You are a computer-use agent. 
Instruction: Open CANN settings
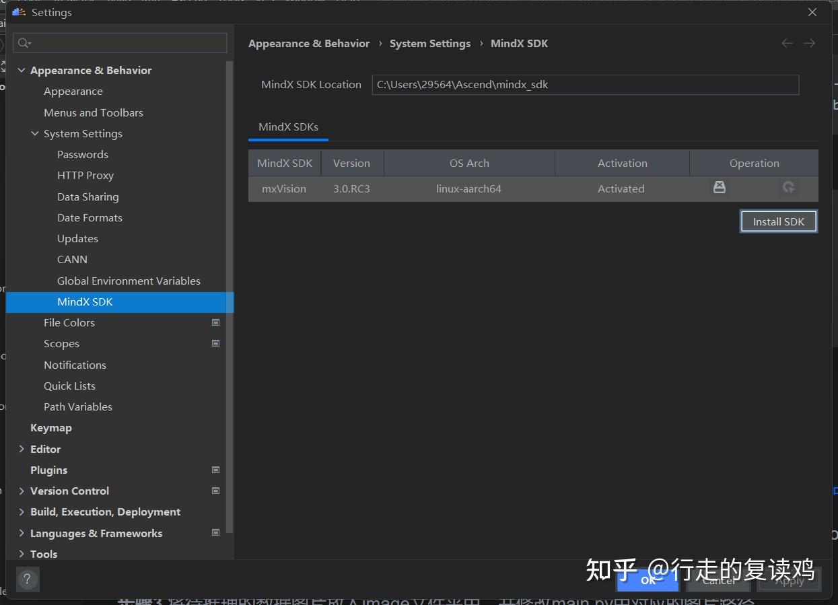pyautogui.click(x=72, y=259)
